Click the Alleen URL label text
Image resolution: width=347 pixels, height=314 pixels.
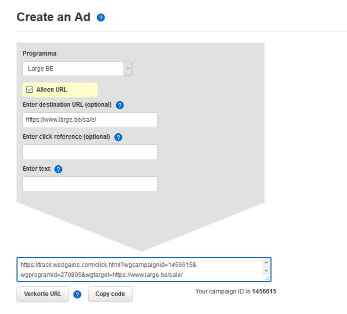pos(51,90)
